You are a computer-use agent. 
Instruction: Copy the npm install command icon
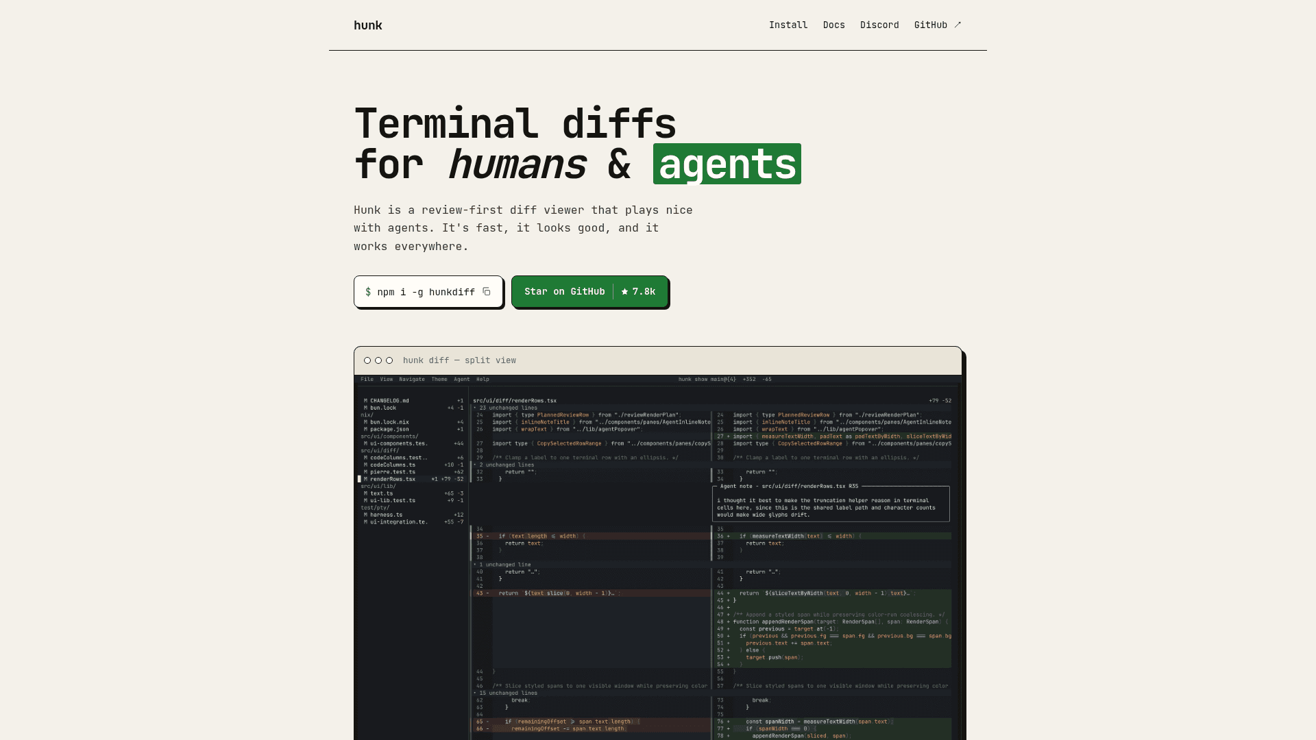point(487,292)
